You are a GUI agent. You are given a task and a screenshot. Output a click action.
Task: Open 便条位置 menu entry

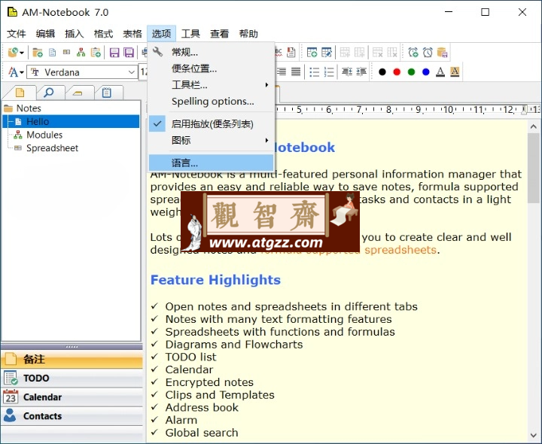[x=212, y=68]
